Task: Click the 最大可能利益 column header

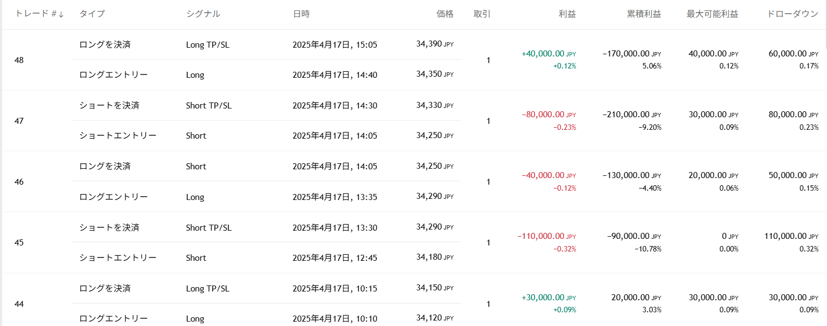Action: pos(712,14)
